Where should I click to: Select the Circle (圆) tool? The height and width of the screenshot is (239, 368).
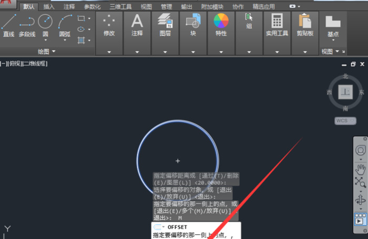pos(45,24)
